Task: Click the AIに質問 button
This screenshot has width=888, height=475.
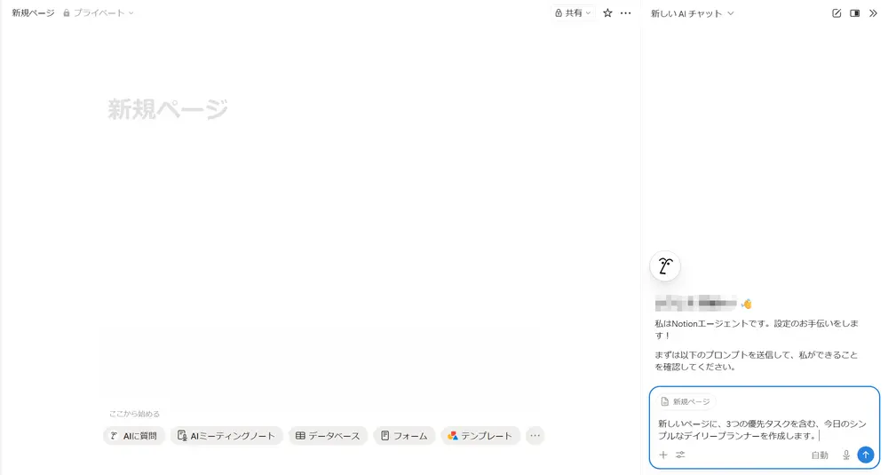Action: point(134,435)
